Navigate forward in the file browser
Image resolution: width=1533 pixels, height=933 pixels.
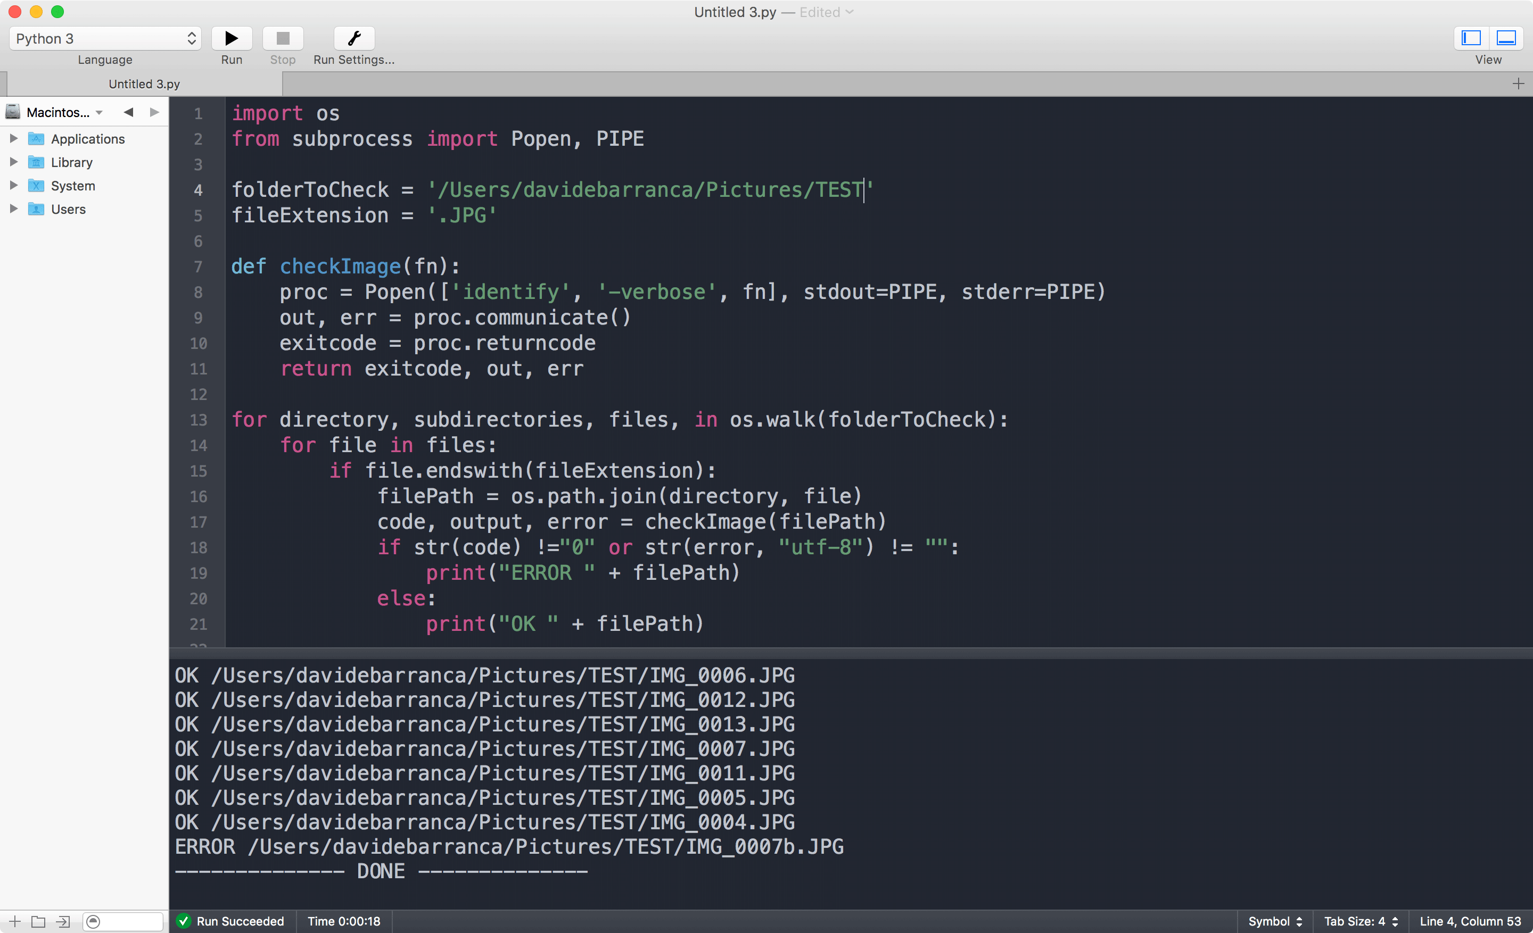point(154,112)
